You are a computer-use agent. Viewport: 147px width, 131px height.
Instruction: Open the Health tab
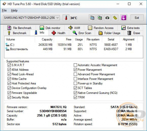[x=59, y=33]
